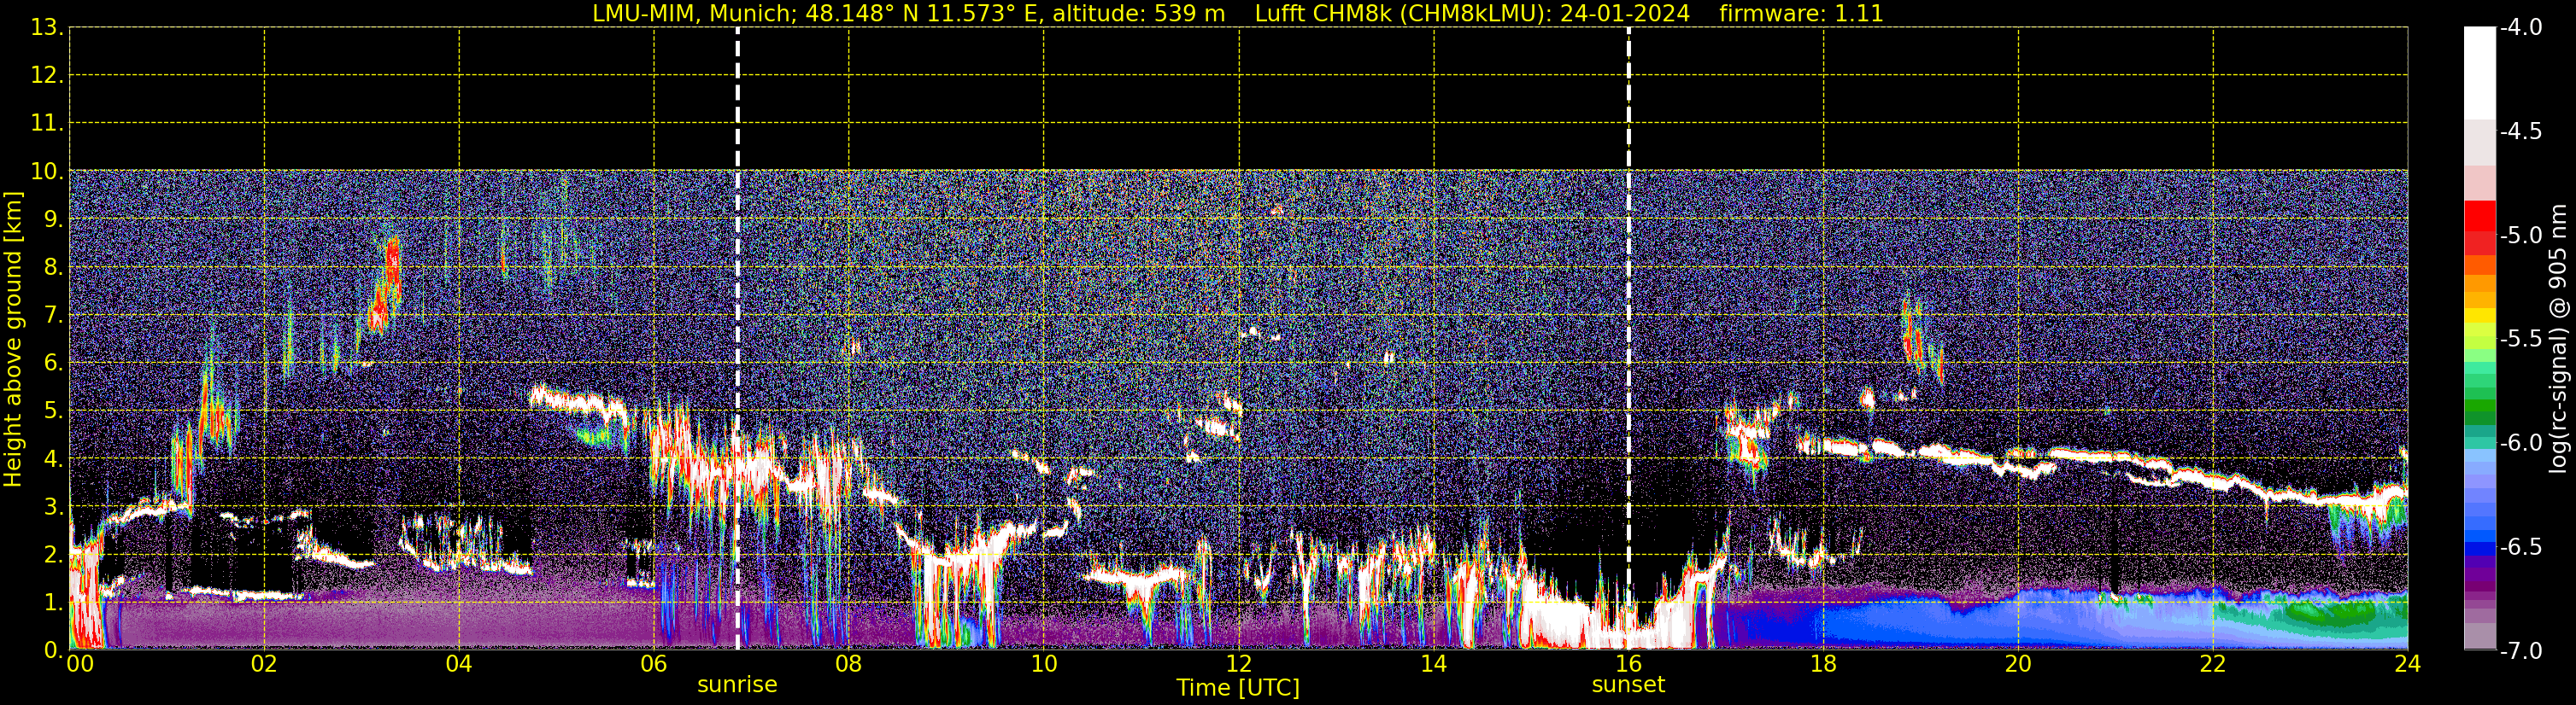This screenshot has width=2576, height=705.
Task: Click the '3.' height tick label
Action: coord(53,507)
